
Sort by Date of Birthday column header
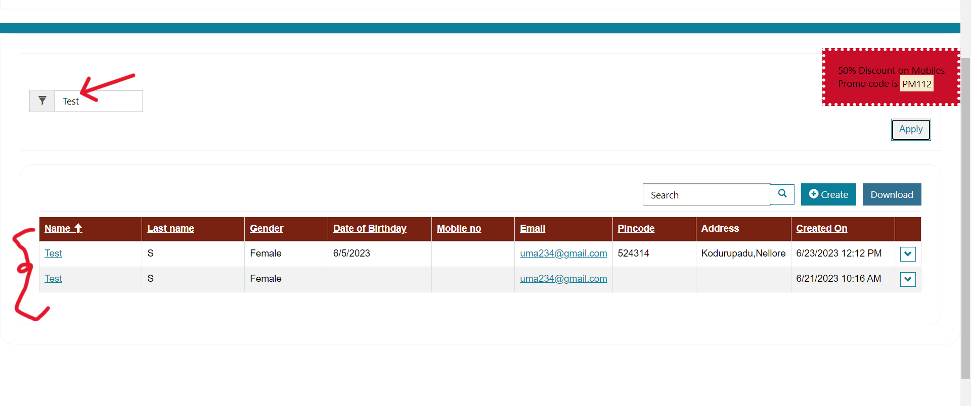pos(370,229)
